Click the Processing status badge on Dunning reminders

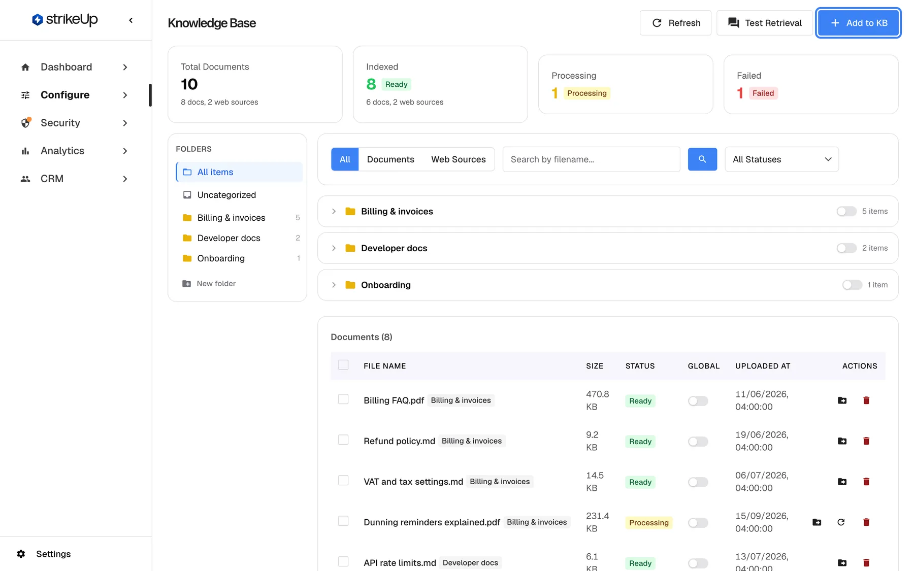pos(649,523)
